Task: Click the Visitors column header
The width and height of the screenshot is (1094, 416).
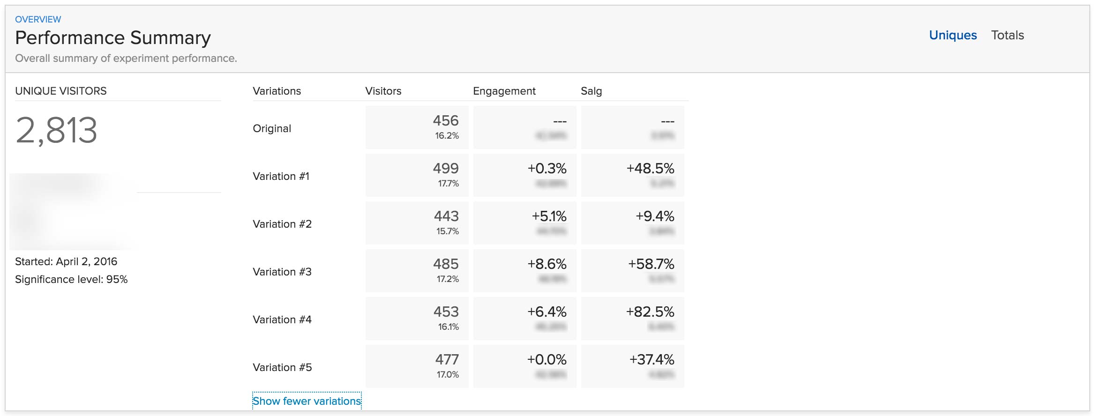Action: coord(383,91)
